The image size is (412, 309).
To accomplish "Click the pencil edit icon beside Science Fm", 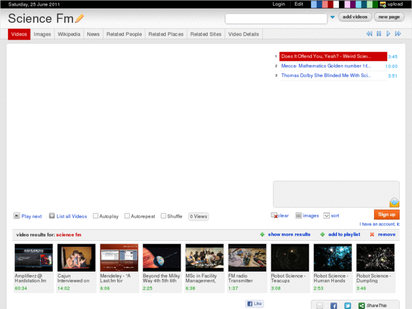I will (79, 18).
